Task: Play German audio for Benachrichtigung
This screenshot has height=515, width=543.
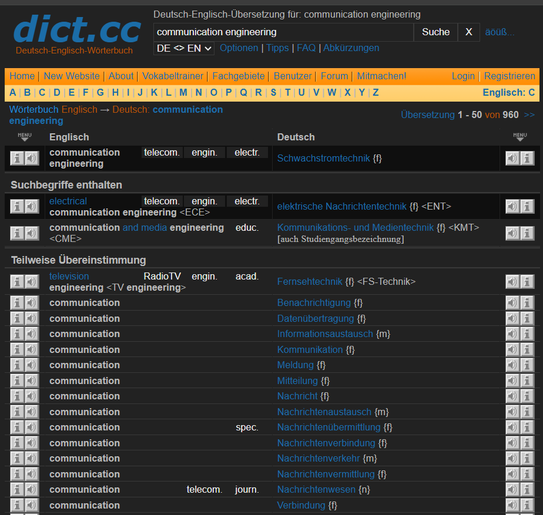Action: (x=512, y=302)
